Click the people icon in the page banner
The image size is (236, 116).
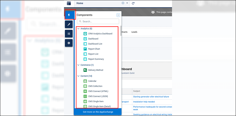153,12
